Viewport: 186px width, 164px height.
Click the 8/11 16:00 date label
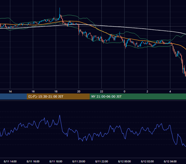pyautogui.click(x=33, y=161)
